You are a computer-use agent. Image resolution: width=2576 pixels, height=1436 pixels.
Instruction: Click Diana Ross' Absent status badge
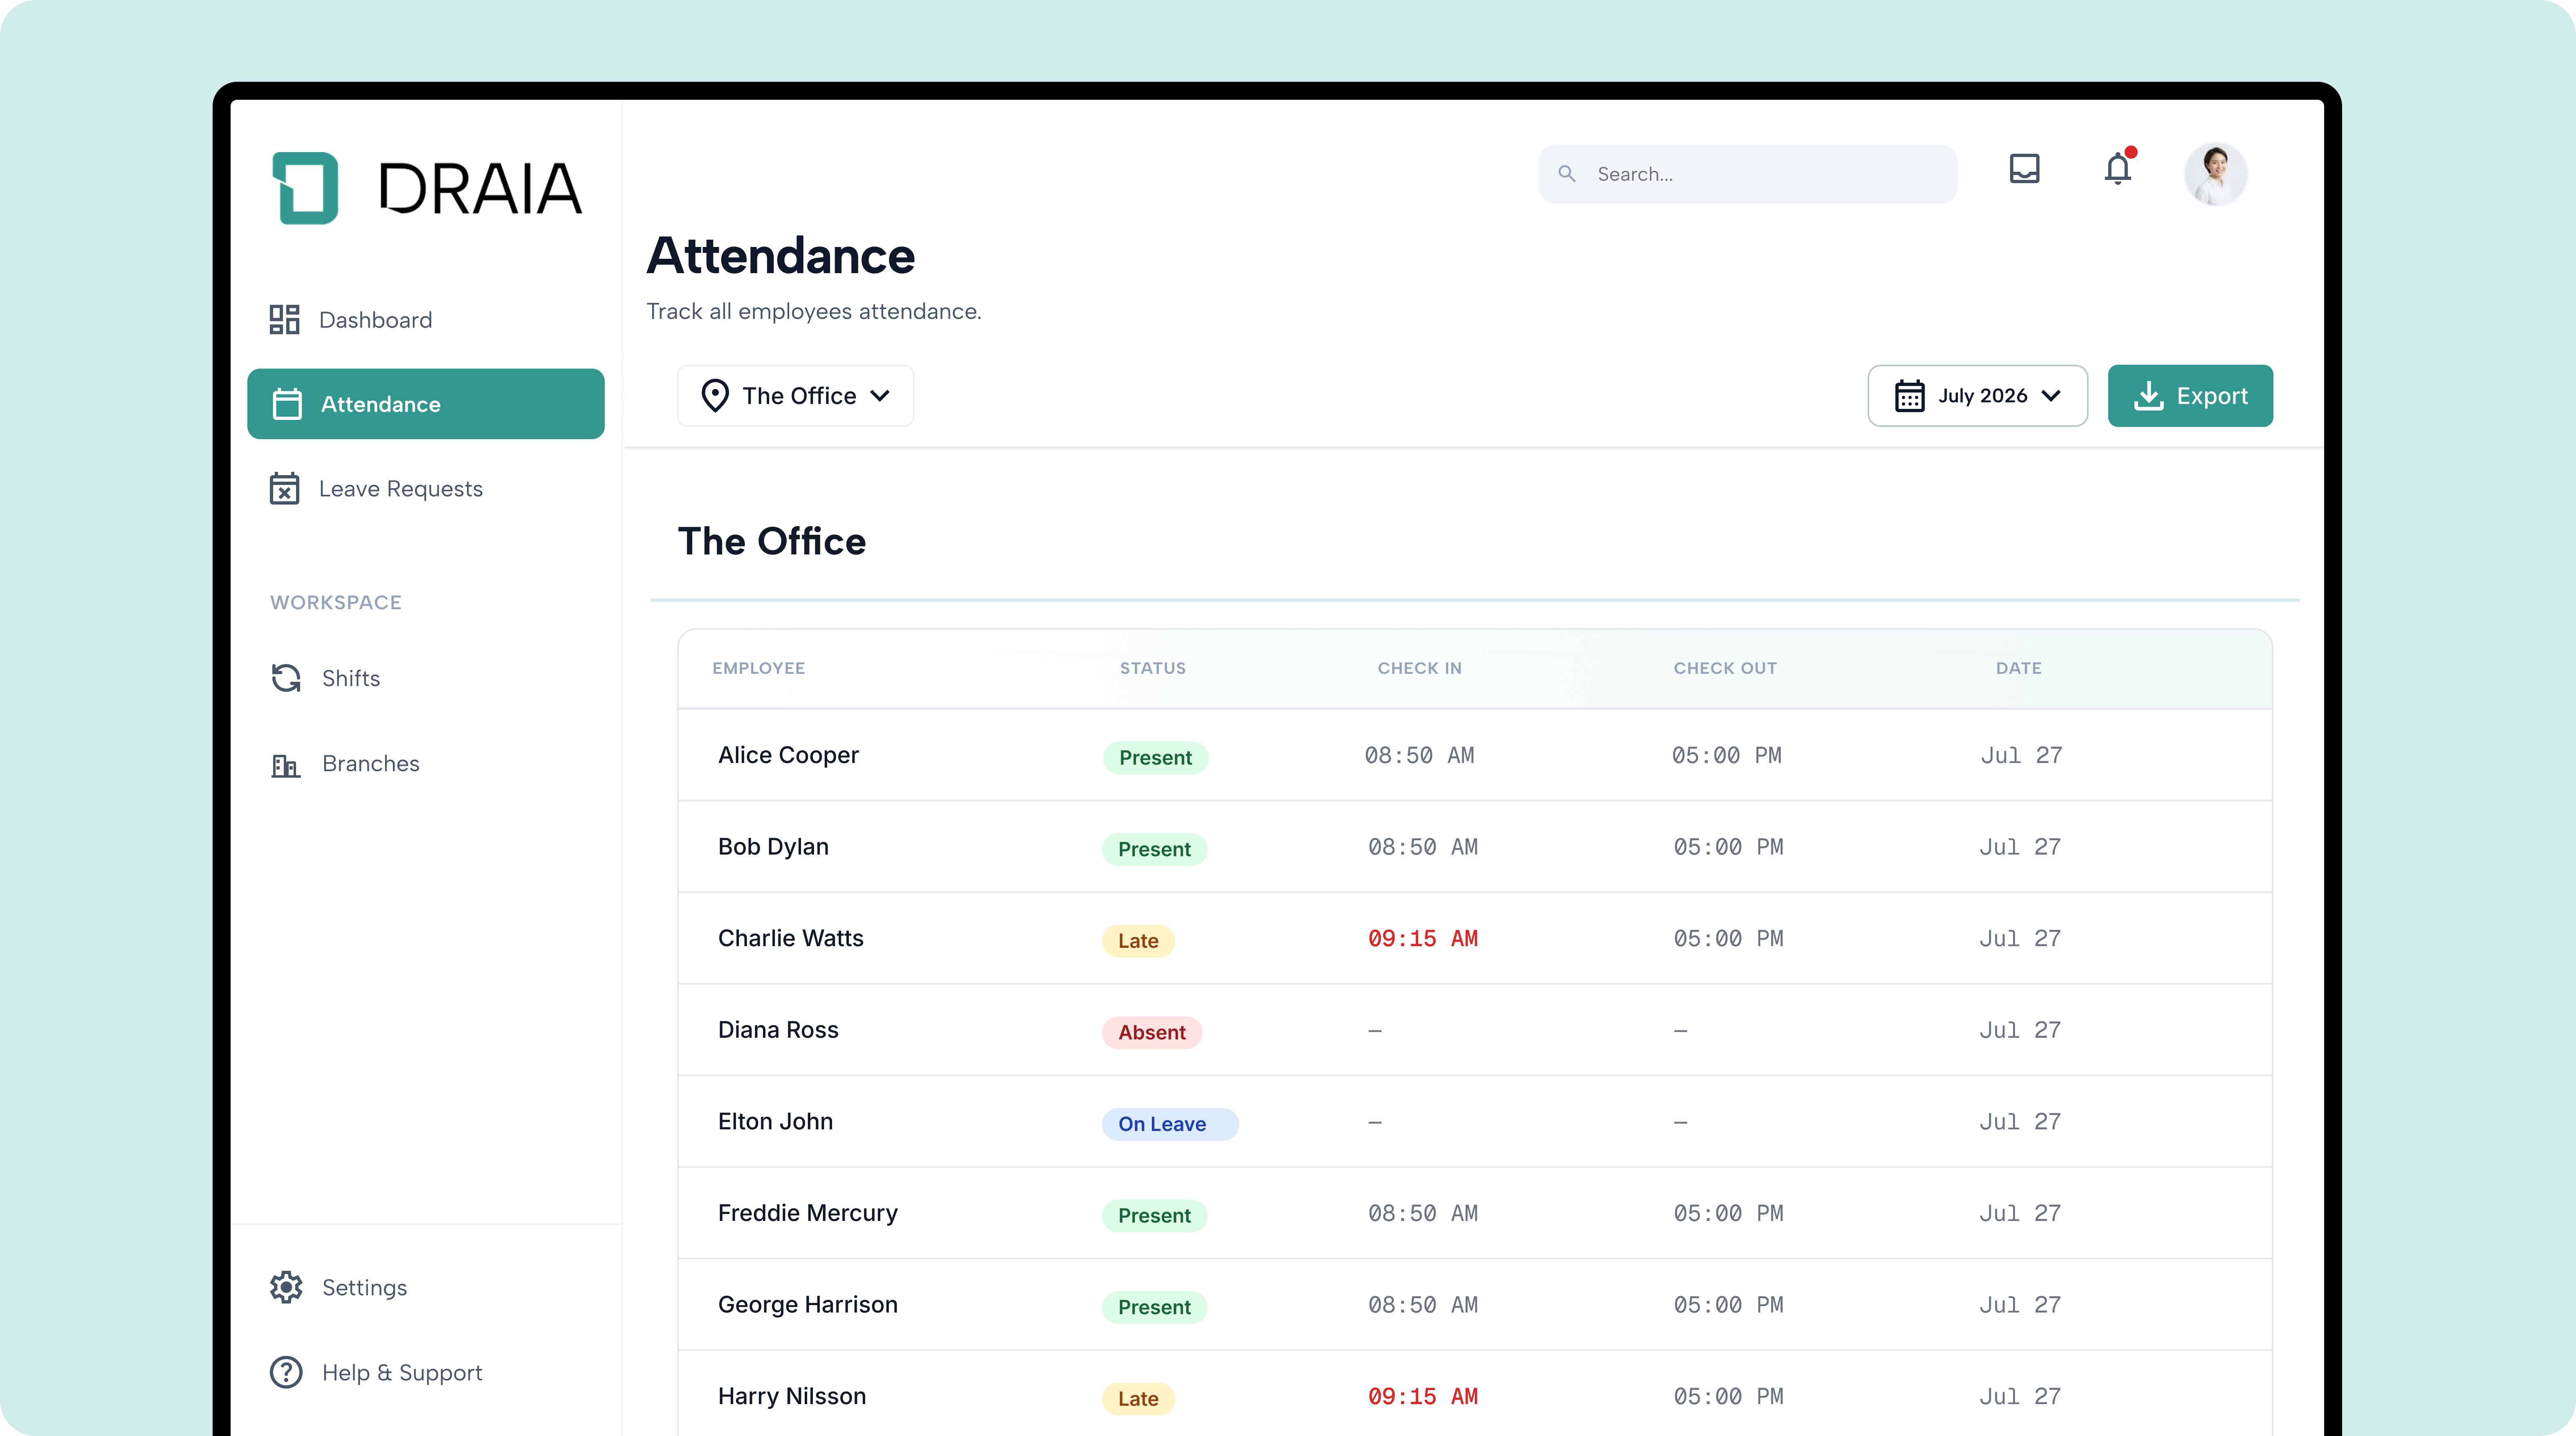(1152, 1033)
